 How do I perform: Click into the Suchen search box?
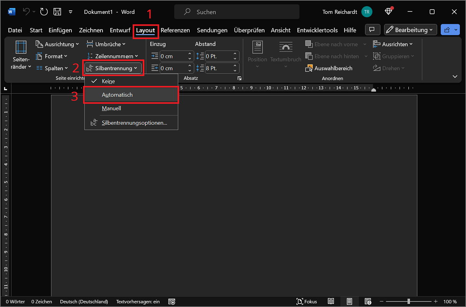click(237, 12)
